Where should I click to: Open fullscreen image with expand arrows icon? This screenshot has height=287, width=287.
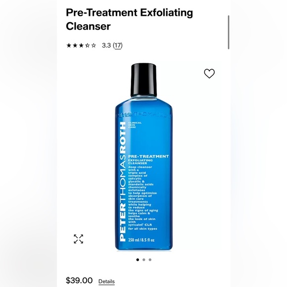78,239
